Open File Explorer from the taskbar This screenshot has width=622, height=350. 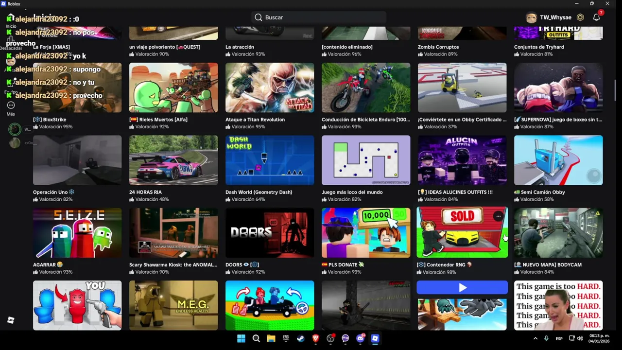(271, 338)
